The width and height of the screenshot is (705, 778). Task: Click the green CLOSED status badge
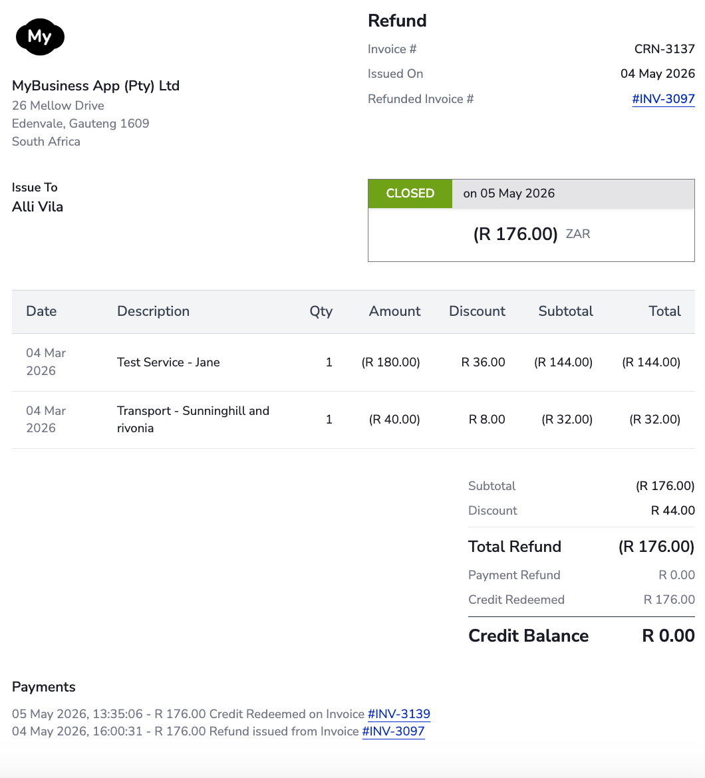[x=410, y=194]
